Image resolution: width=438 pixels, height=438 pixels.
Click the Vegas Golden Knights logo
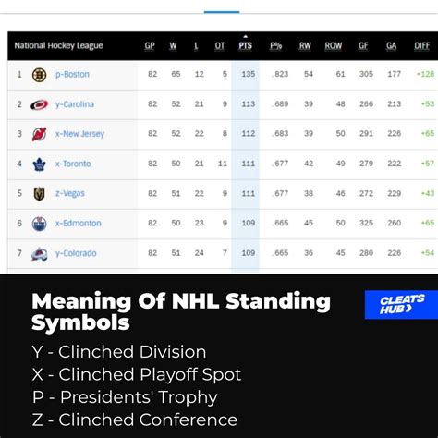pyautogui.click(x=39, y=194)
